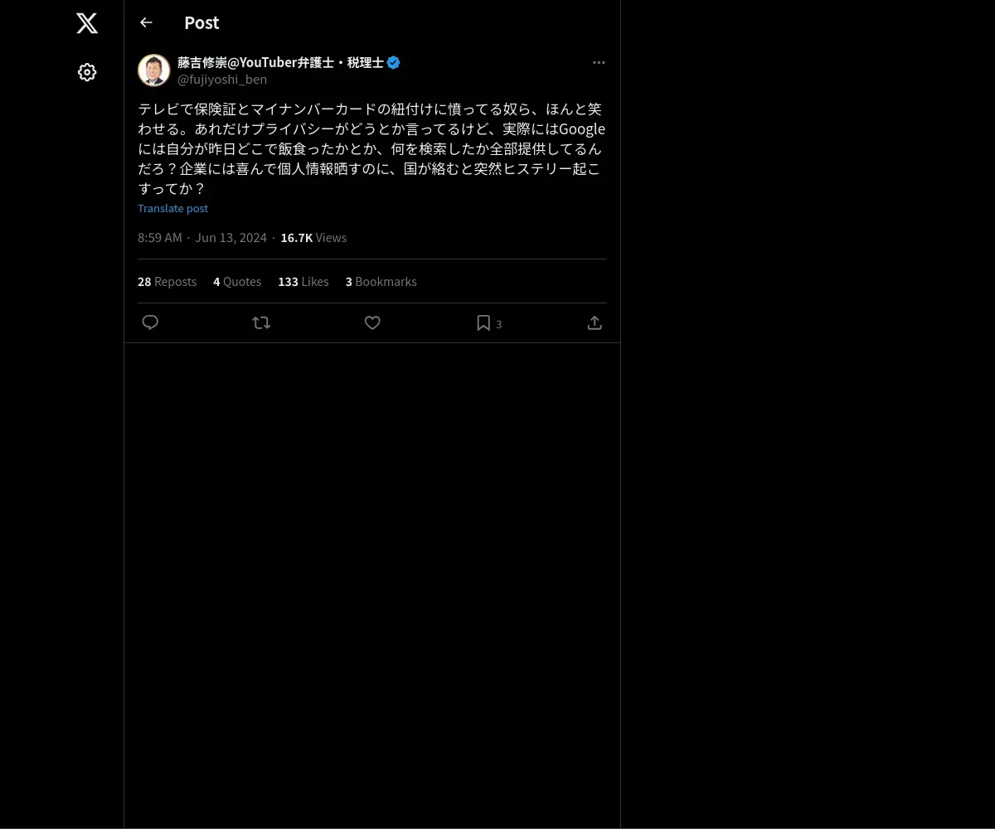Open the reply speech bubble icon
This screenshot has height=829, width=995.
click(150, 322)
